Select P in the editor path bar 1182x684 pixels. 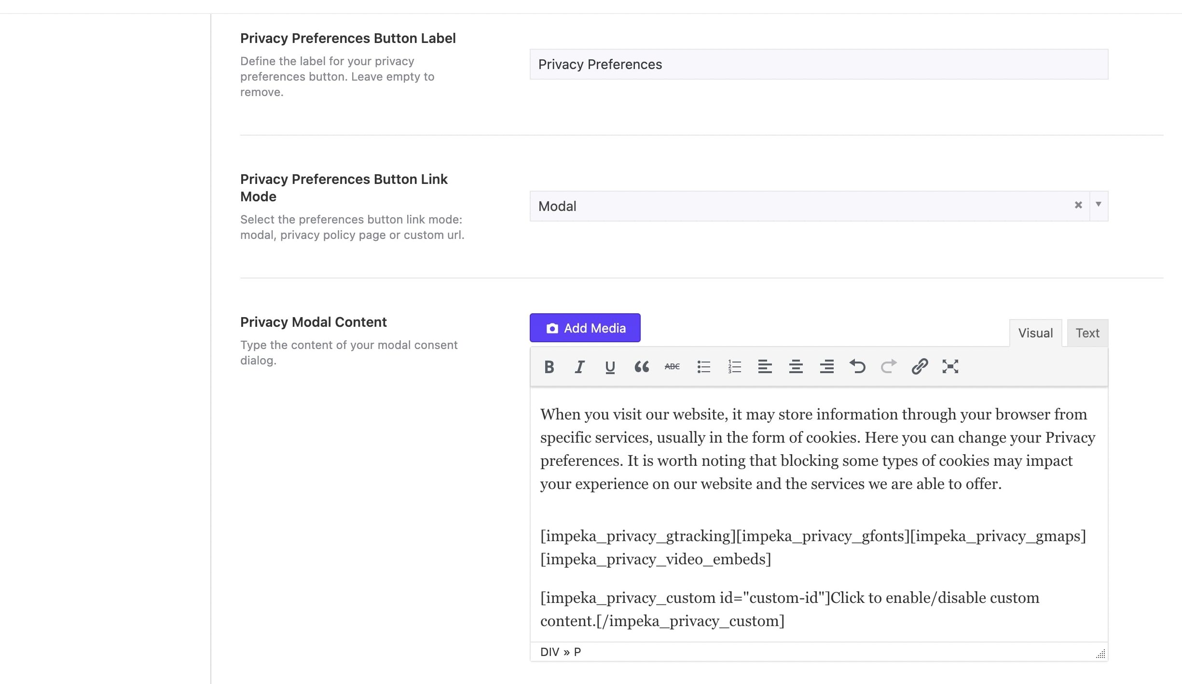tap(577, 652)
